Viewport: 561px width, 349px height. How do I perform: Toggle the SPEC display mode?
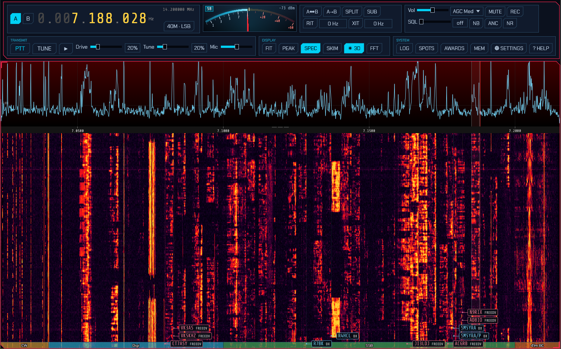click(x=310, y=48)
